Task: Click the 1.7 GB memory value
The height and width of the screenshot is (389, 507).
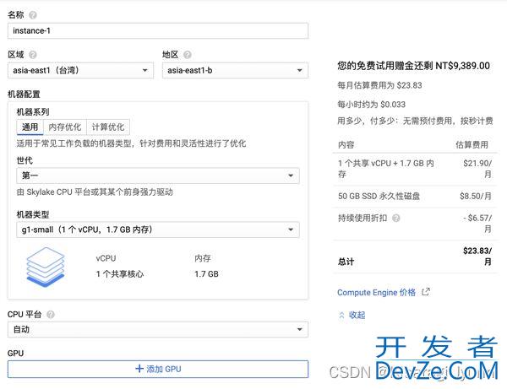Action: [206, 274]
